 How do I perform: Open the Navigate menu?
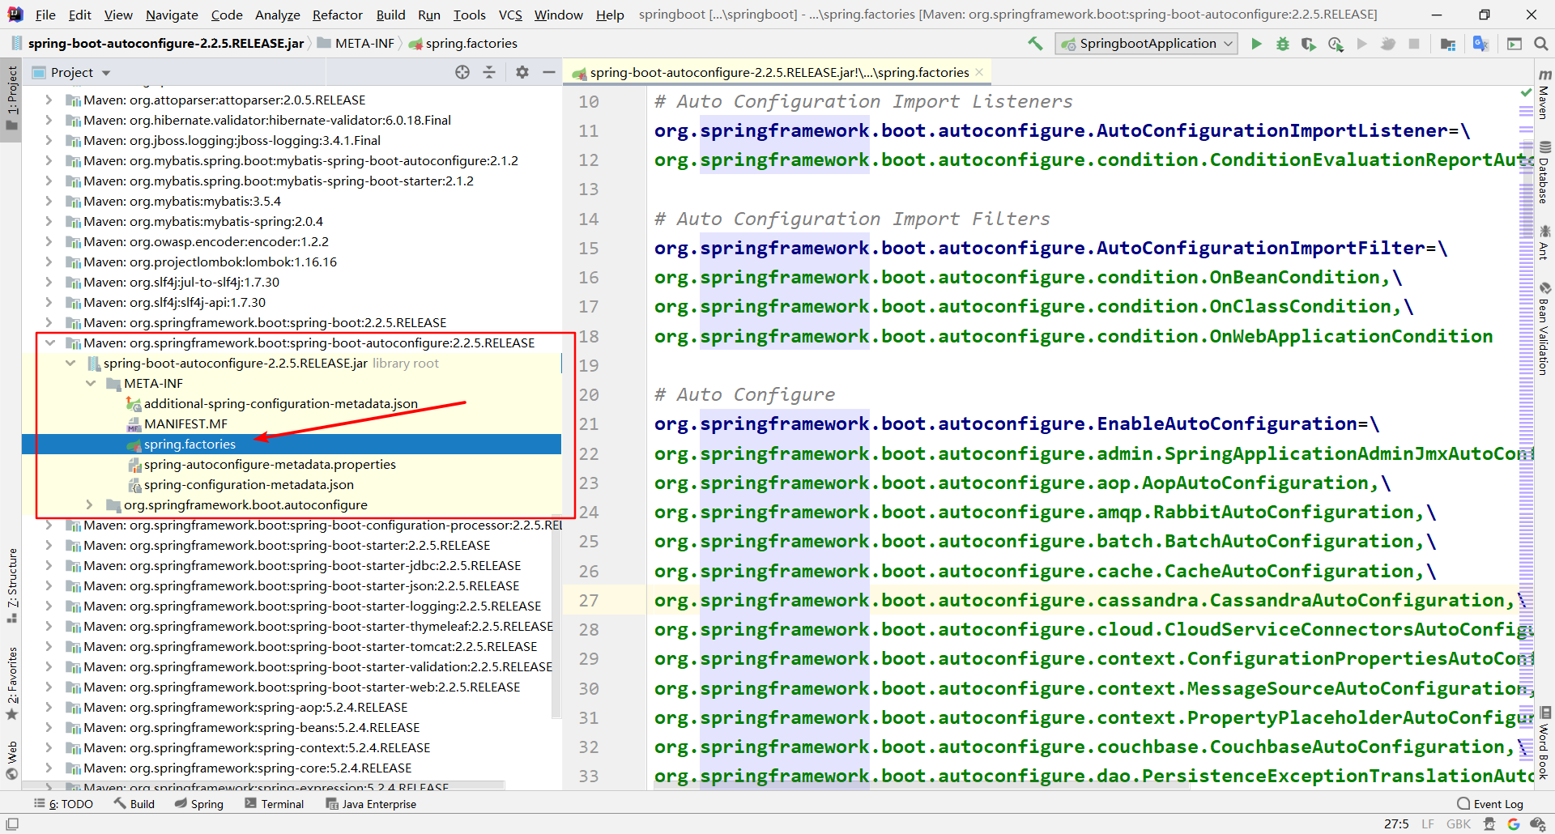[x=172, y=15]
